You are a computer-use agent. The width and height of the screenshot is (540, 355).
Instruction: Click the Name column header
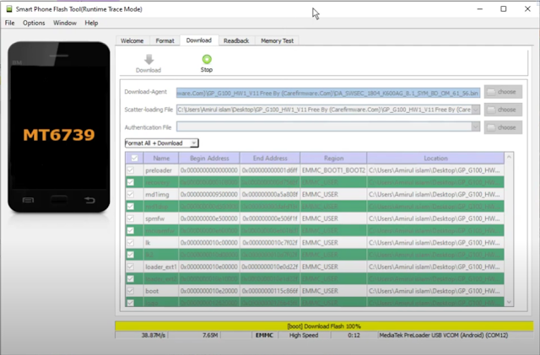pos(161,158)
